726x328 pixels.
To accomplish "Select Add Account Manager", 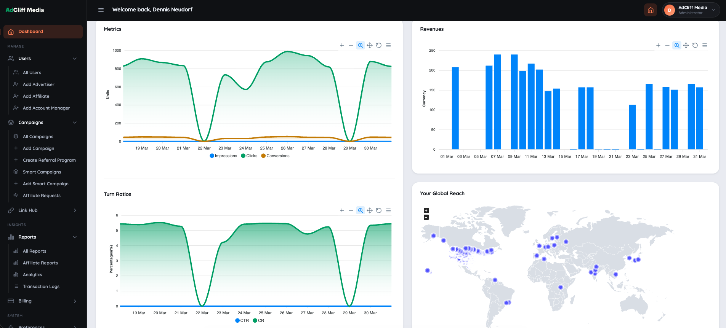I will (x=46, y=108).
